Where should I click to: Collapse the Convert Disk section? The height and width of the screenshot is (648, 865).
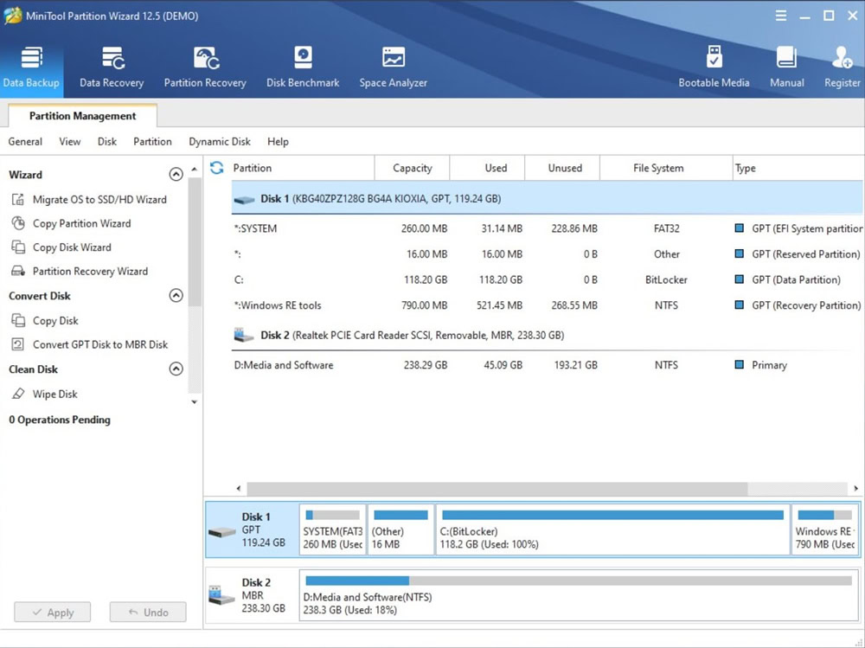[176, 295]
